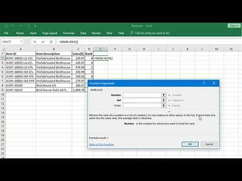This screenshot has width=242, height=181.
Task: Click cell 'Bird House-Pole 14 Ft.'
Action: pos(53,90)
